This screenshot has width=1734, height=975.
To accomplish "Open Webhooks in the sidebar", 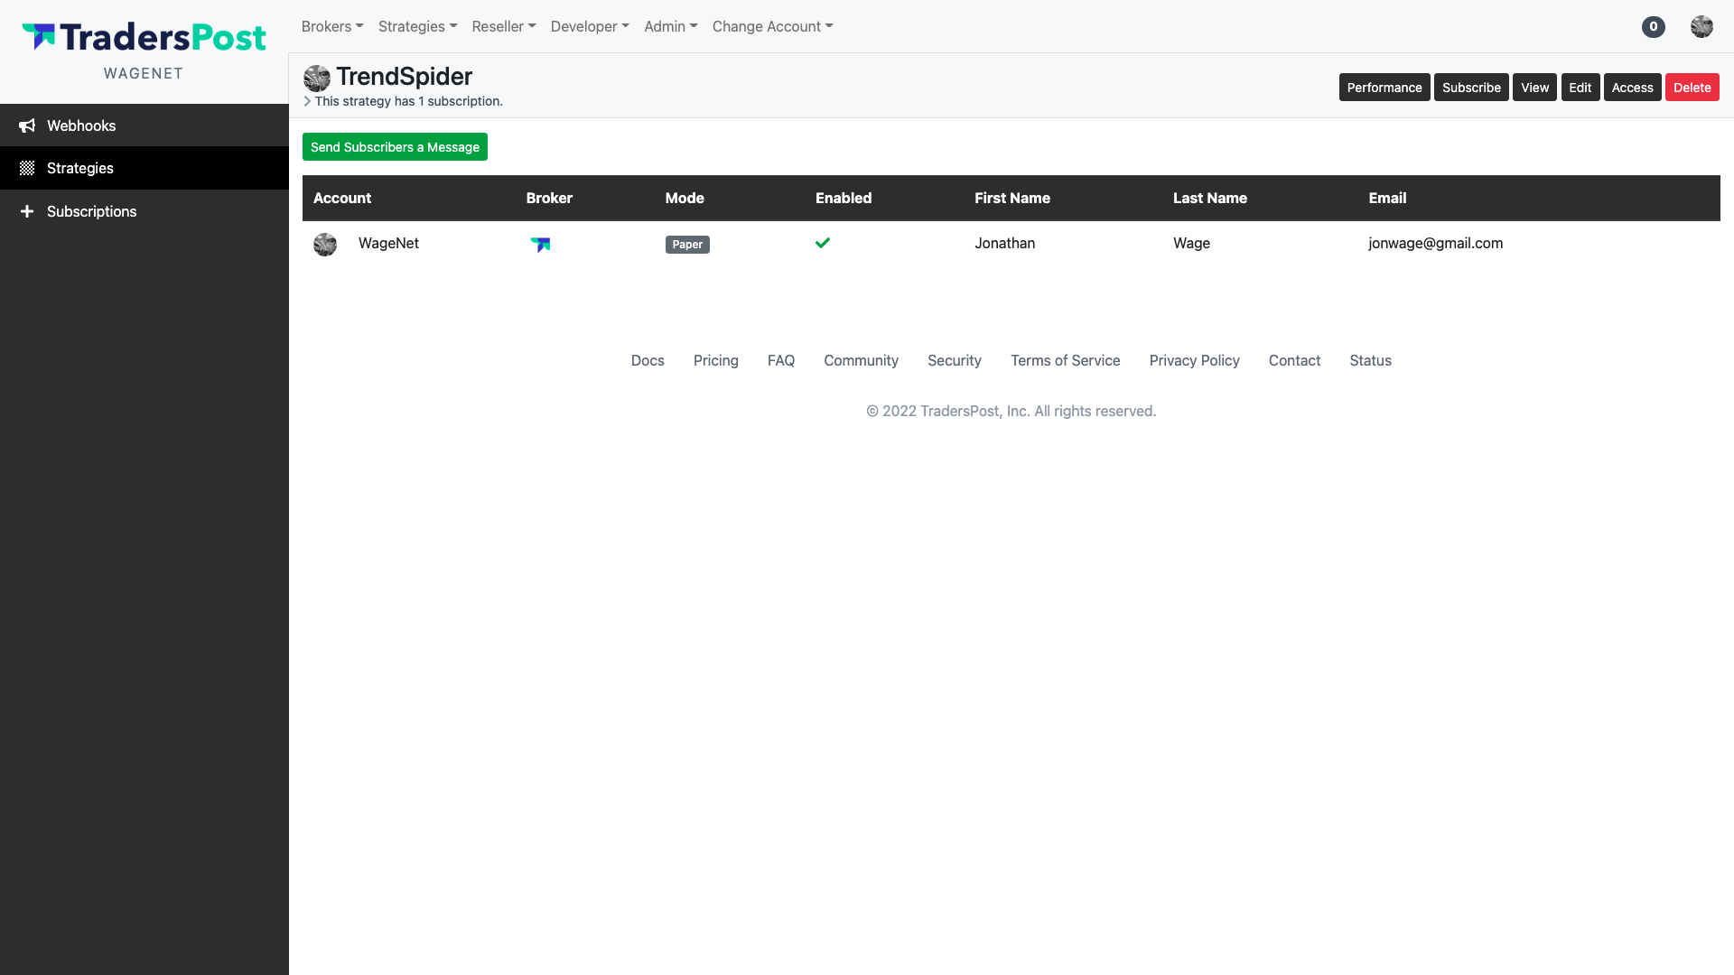I will click(144, 125).
